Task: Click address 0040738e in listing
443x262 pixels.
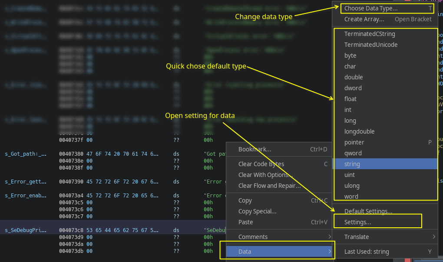Action: (71, 161)
